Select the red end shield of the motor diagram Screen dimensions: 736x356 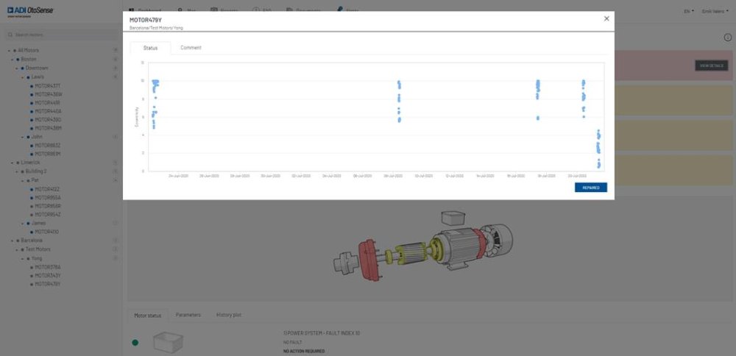coord(369,260)
